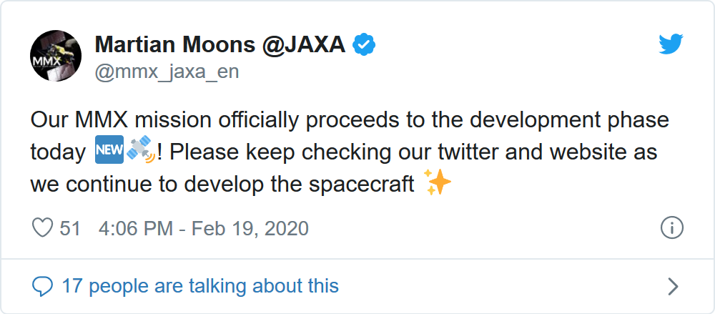
Task: Click the Feb 19, 2020 date
Action: (x=250, y=228)
